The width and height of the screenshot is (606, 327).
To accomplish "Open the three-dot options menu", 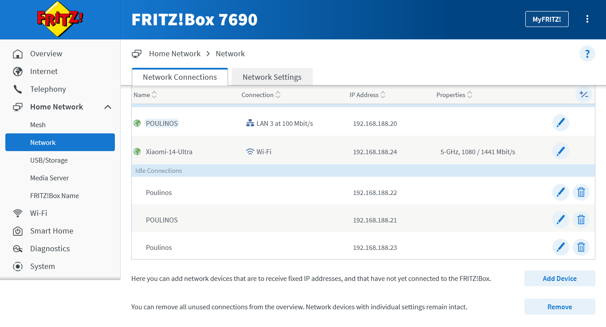I will 587,19.
